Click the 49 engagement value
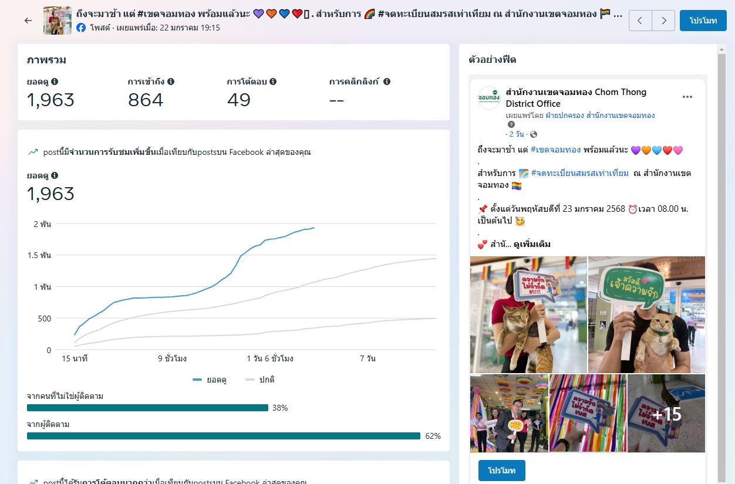 click(239, 100)
